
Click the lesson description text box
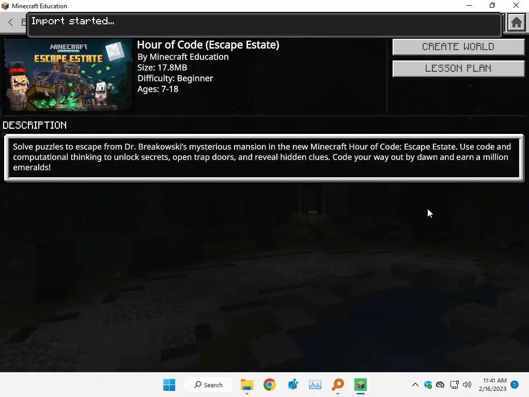264,158
